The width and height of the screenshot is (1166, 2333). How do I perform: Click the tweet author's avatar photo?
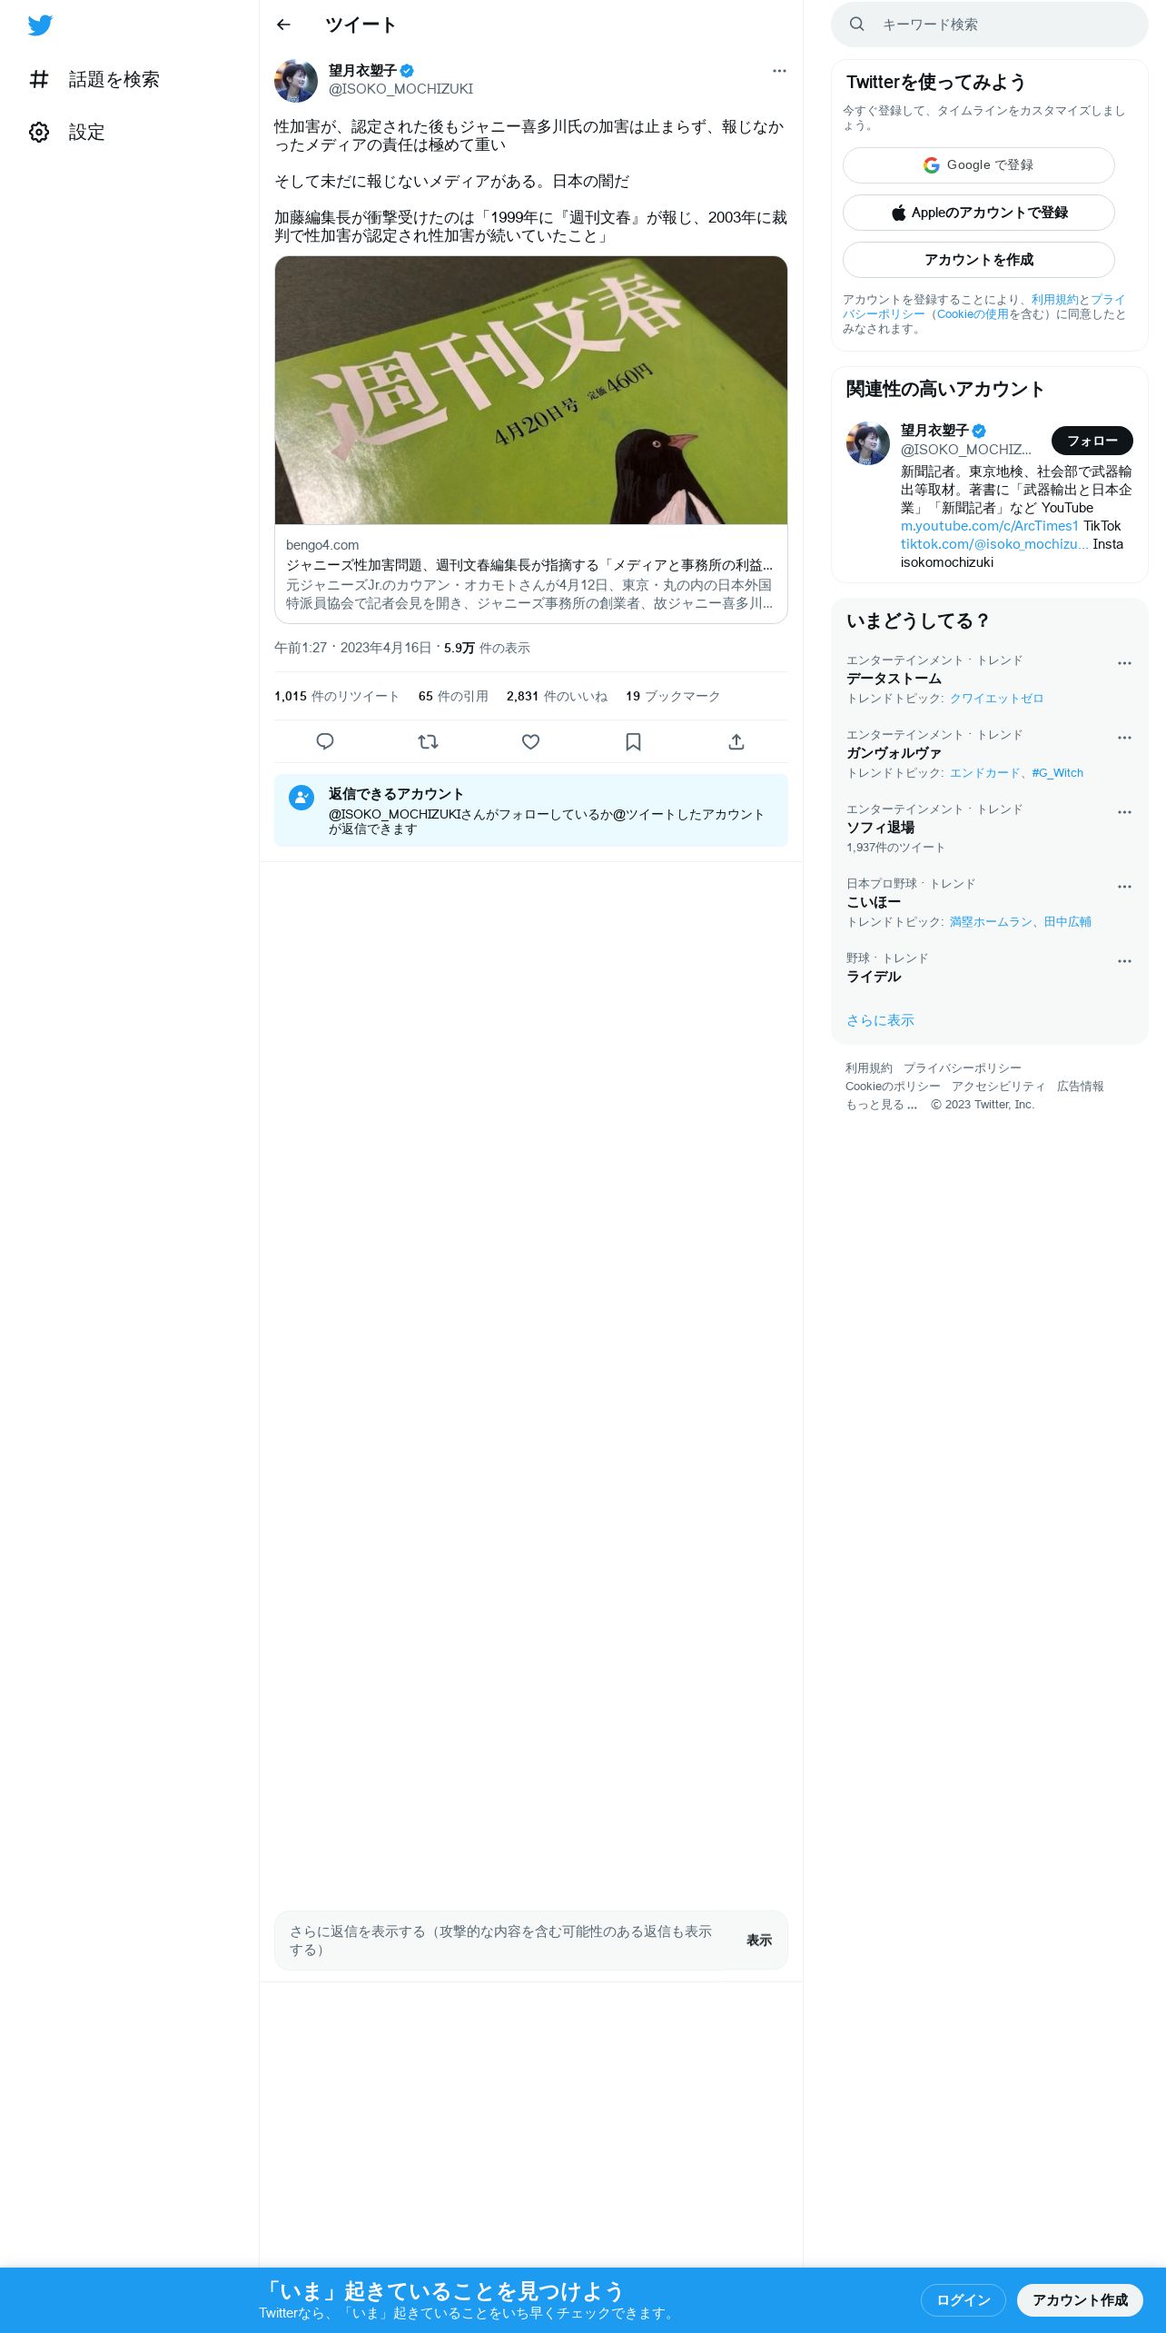pos(296,81)
